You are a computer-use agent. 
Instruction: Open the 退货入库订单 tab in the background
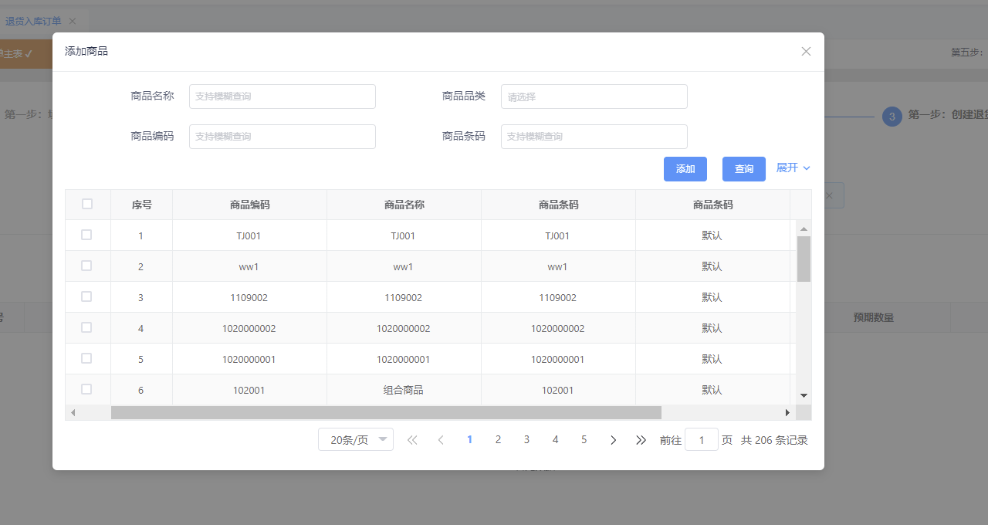[33, 21]
